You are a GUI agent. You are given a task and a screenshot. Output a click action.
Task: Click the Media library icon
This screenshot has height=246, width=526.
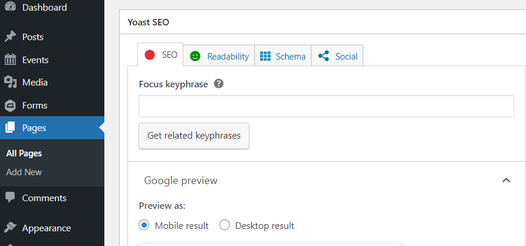11,82
